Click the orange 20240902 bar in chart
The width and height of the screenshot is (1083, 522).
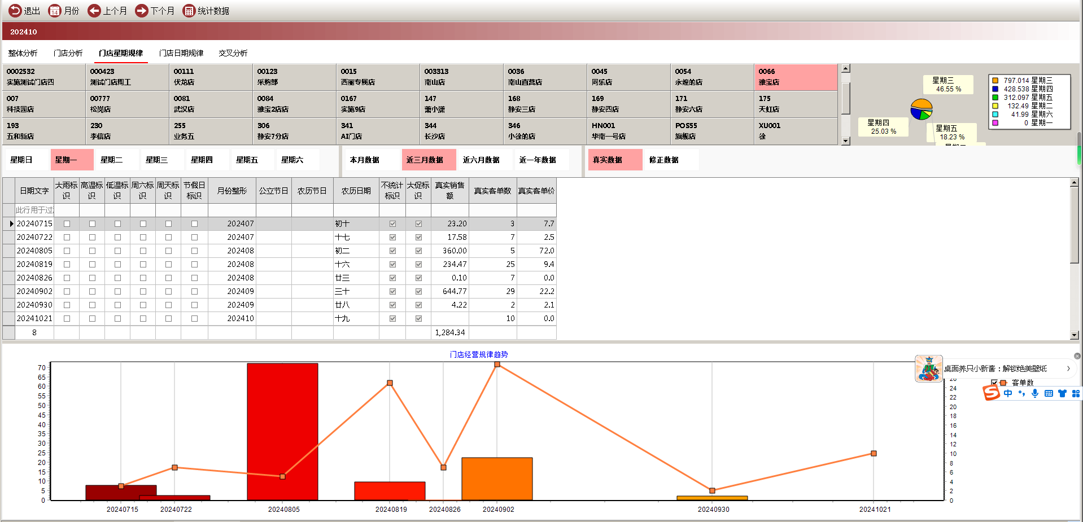pos(497,479)
